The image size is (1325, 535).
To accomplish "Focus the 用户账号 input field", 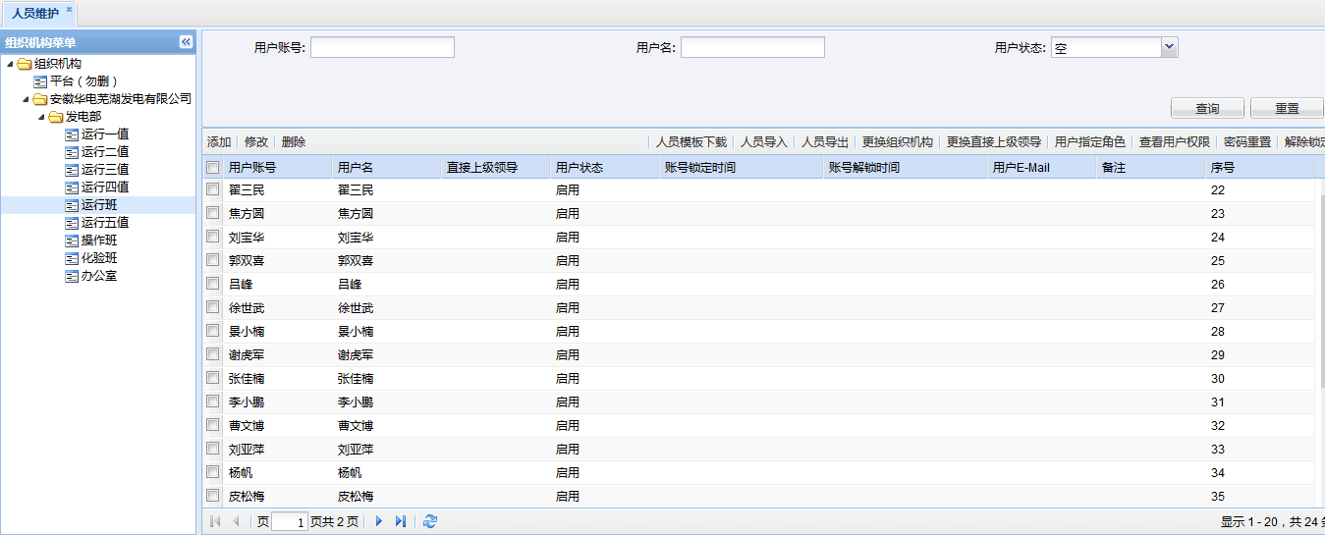I will (382, 47).
